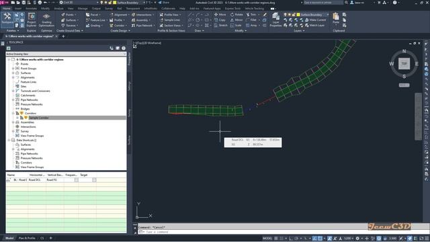Toggle the layer lock icon in Layers panel
Image resolution: width=430 pixels, height=242 pixels.
click(294, 15)
